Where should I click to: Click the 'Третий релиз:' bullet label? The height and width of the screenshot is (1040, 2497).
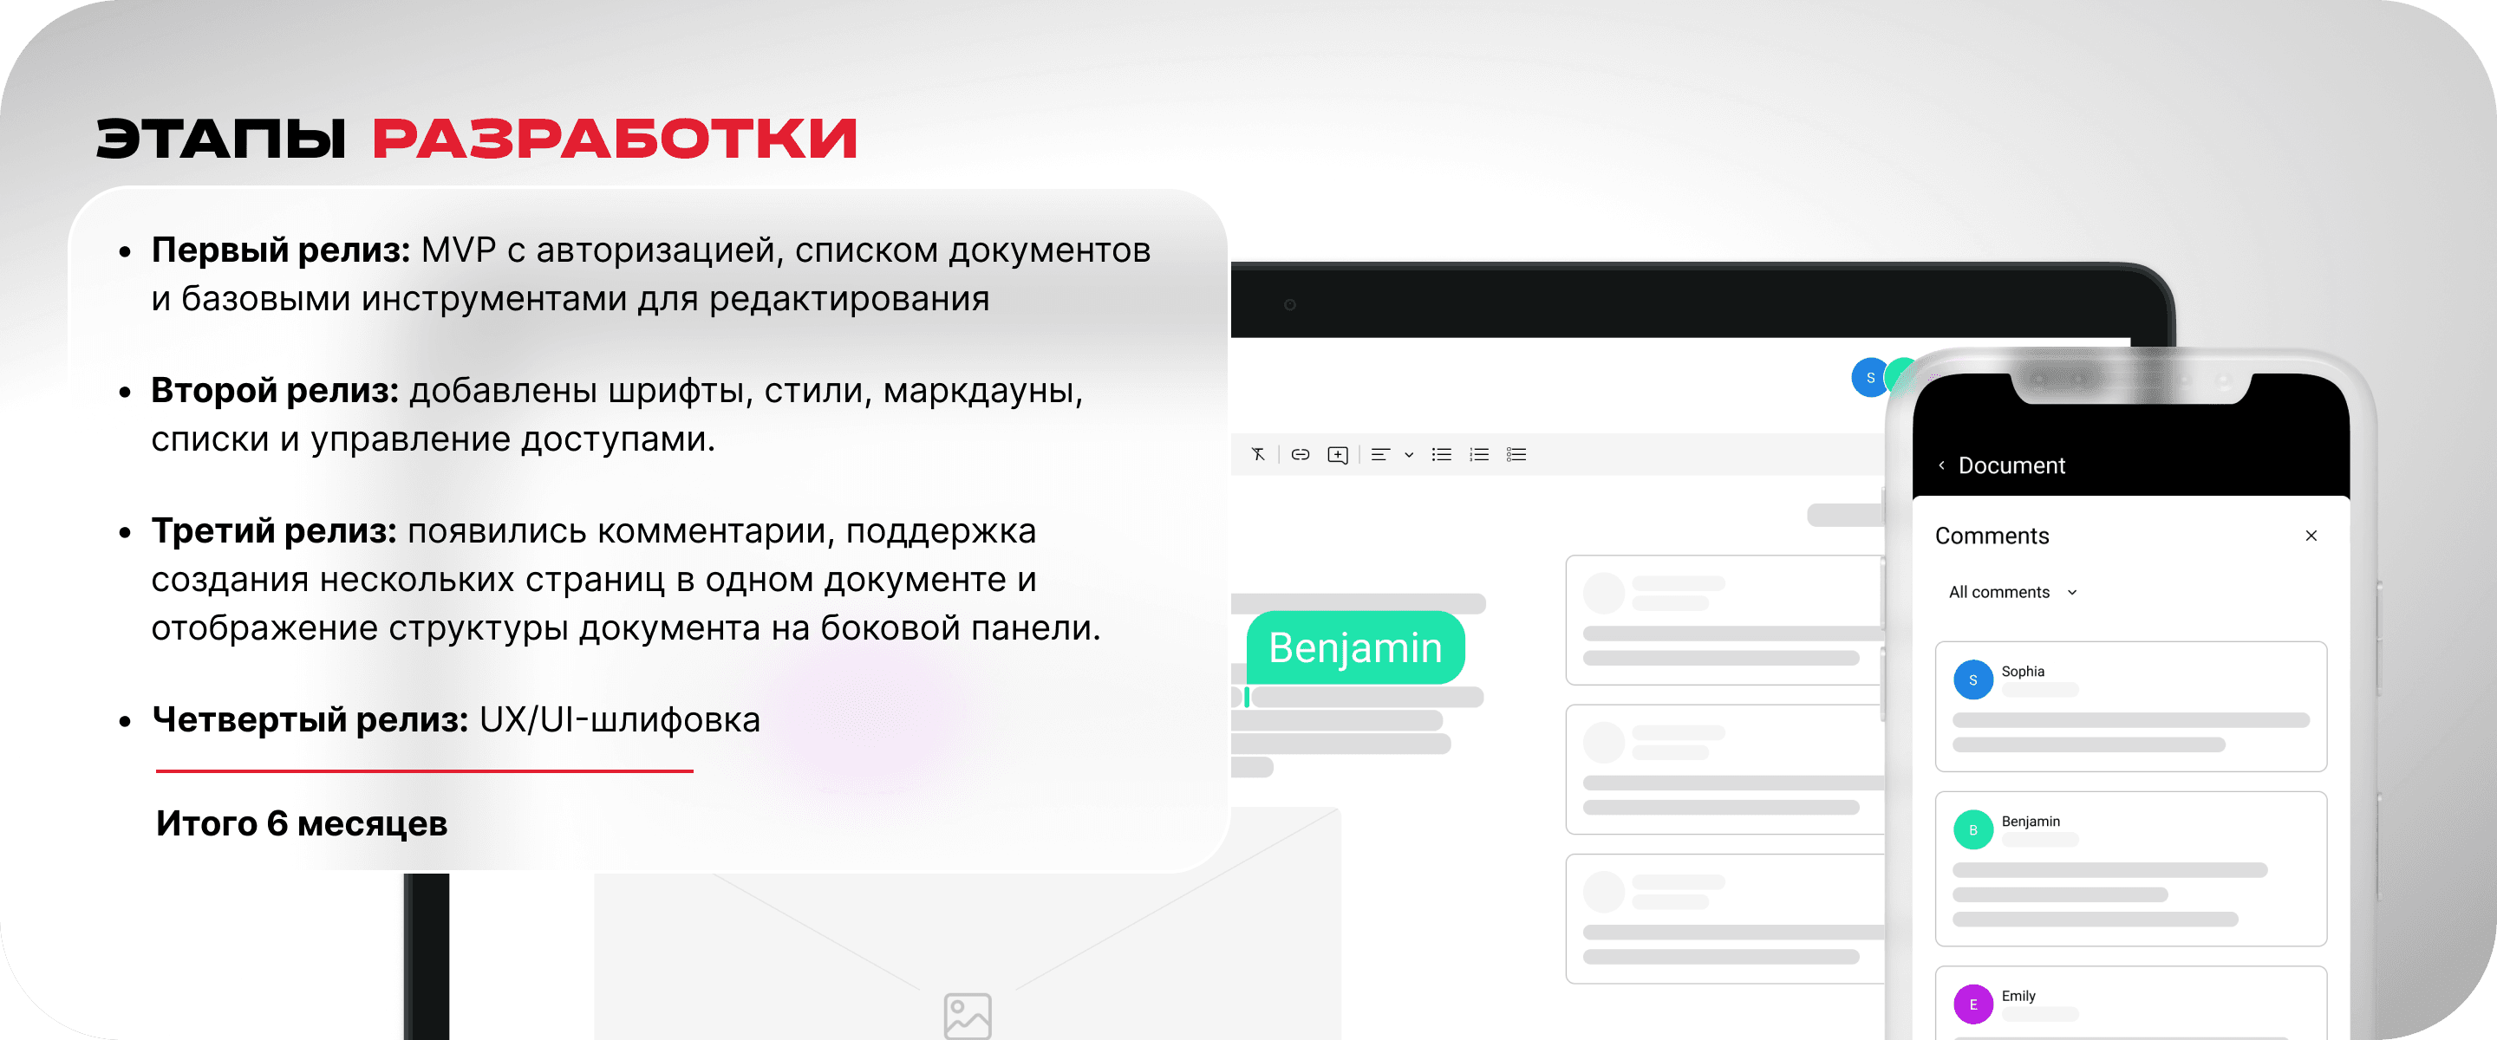point(274,531)
